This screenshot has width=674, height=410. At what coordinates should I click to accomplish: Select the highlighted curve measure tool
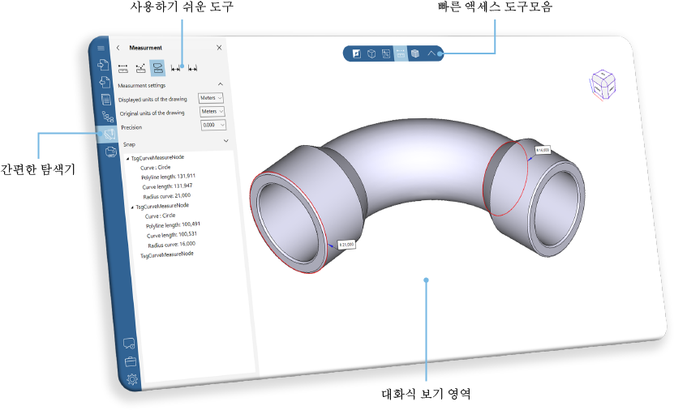[x=158, y=68]
